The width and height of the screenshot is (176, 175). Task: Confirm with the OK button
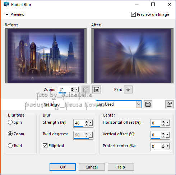[x=62, y=167]
